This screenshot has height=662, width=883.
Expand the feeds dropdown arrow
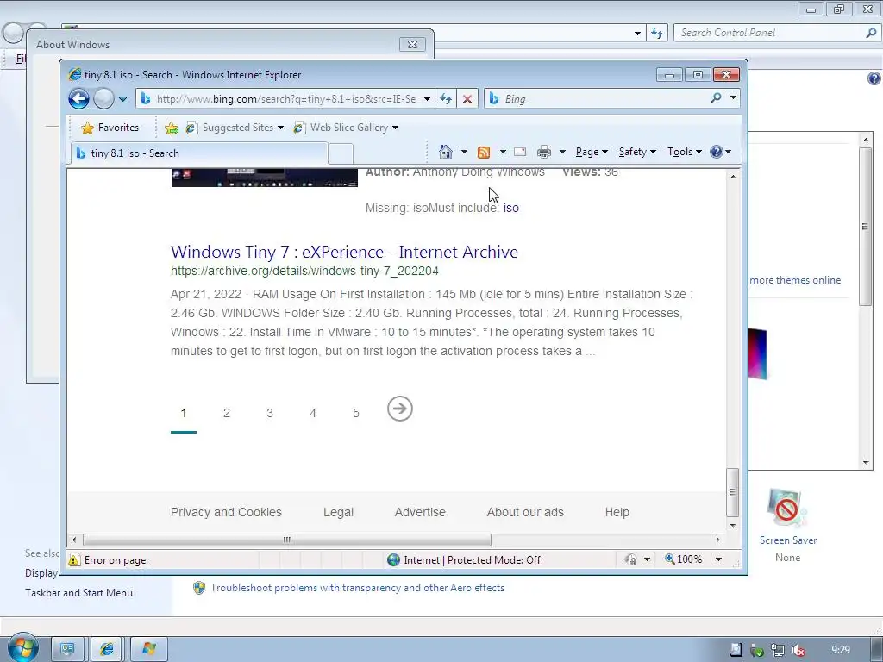pos(503,152)
